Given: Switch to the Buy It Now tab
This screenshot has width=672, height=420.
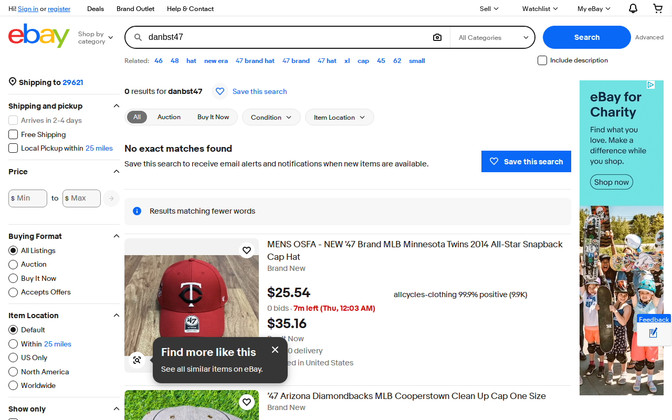Looking at the screenshot, I should (213, 117).
